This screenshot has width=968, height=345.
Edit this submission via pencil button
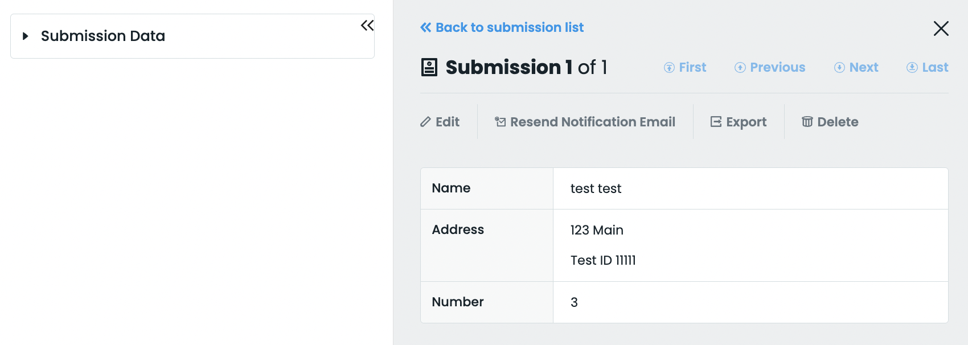(x=440, y=122)
